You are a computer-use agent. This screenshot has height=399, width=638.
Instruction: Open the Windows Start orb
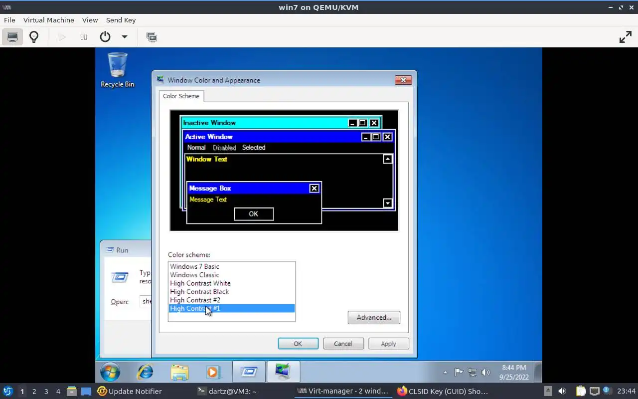coord(110,372)
